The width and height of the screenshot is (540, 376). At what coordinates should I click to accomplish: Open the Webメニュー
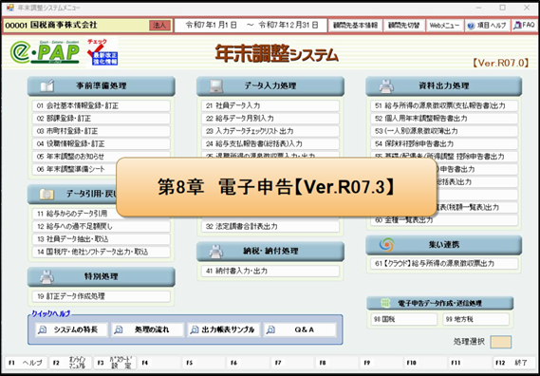tap(444, 26)
